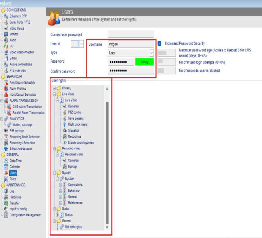The width and height of the screenshot is (262, 238).
Task: Click the Username field containing nxgen
Action: click(x=131, y=44)
